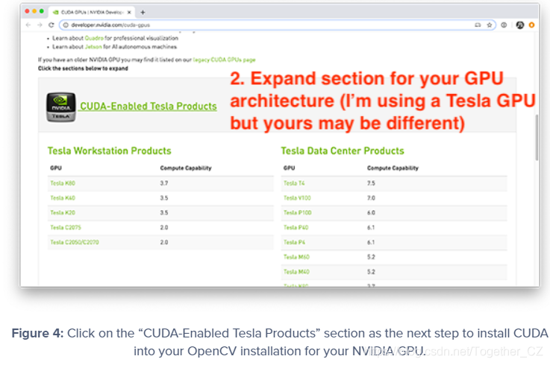
Task: Click the user profile avatar icon
Action: 519,25
